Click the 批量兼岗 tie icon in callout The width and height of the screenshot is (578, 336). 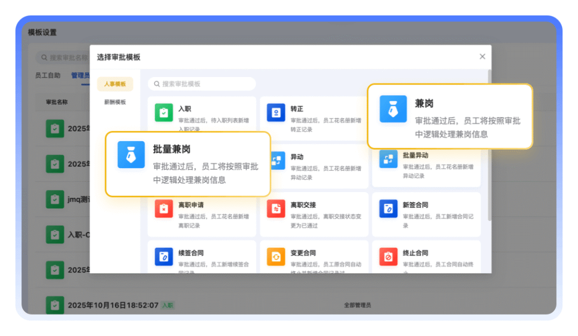(x=131, y=155)
